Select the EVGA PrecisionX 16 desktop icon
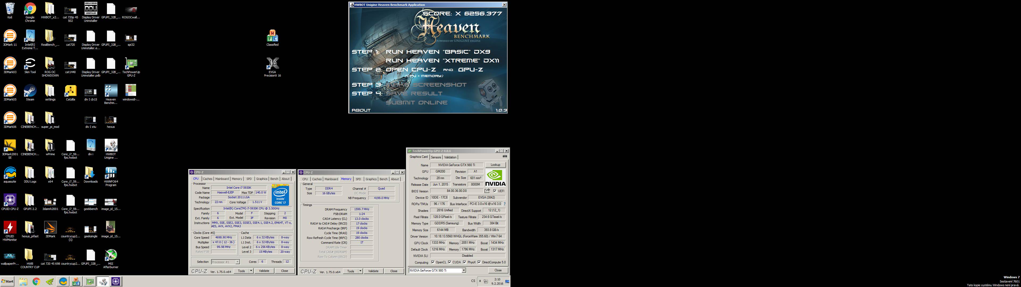This screenshot has height=287, width=1021. click(x=272, y=67)
